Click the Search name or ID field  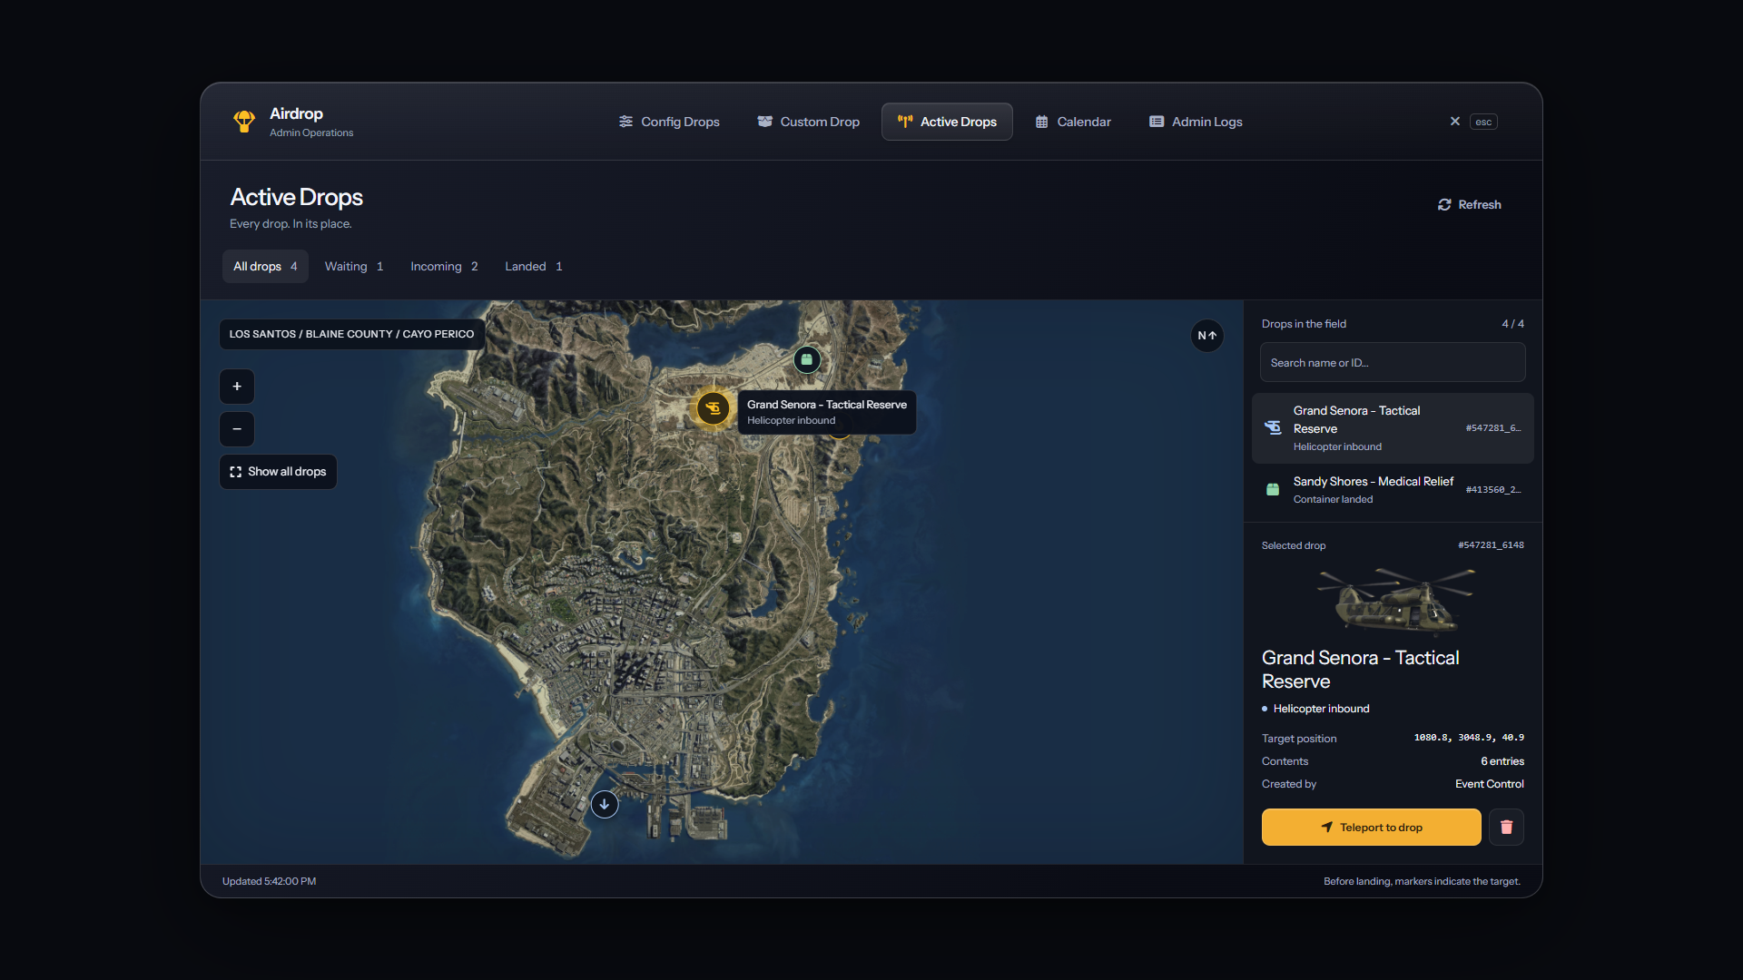click(x=1393, y=363)
